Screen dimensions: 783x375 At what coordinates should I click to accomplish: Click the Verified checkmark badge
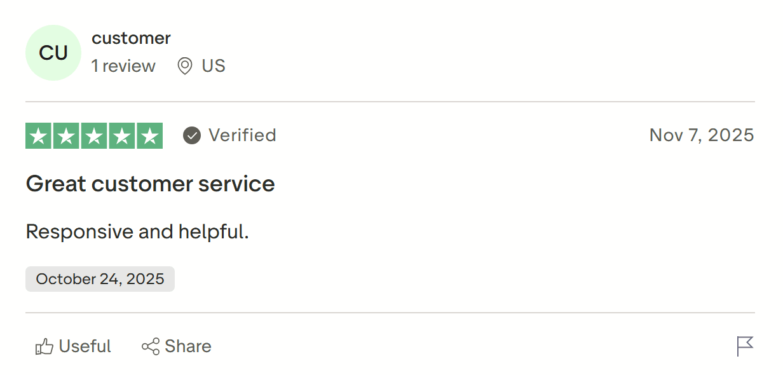(191, 135)
